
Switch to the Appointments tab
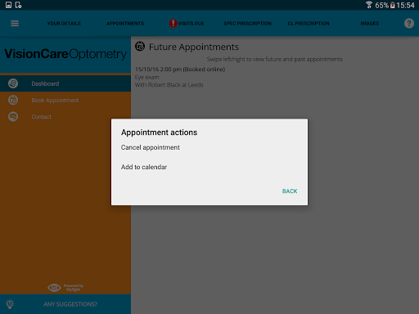(x=125, y=24)
